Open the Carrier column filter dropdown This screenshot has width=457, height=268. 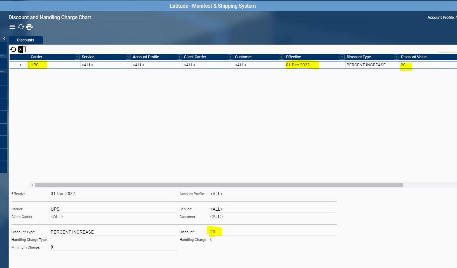pyautogui.click(x=77, y=57)
